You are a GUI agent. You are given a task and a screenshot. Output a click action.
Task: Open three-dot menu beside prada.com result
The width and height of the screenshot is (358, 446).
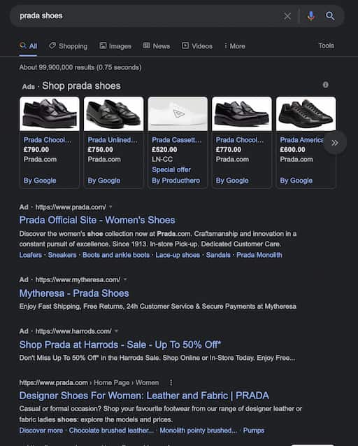click(x=171, y=382)
